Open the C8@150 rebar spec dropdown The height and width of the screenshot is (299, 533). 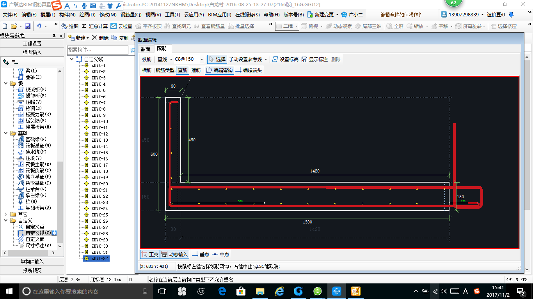point(202,59)
